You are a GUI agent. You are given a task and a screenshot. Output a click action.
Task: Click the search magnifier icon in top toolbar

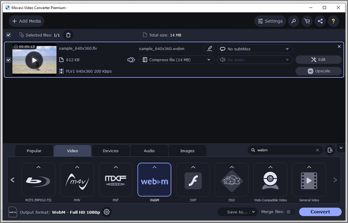point(294,21)
